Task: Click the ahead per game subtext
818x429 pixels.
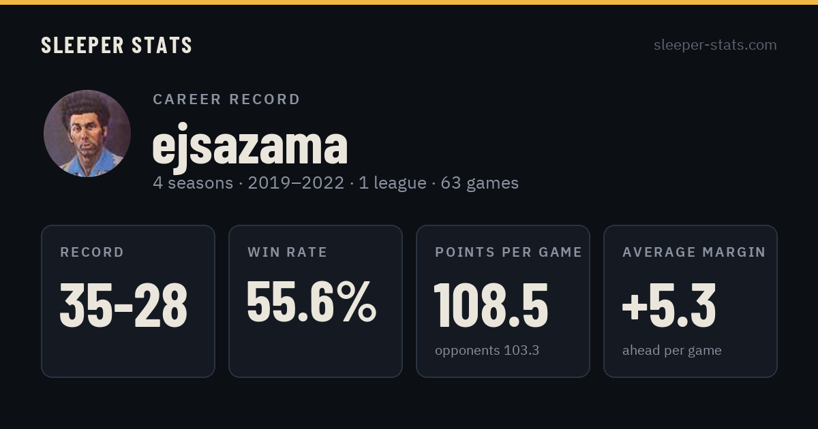Action: [x=672, y=351]
